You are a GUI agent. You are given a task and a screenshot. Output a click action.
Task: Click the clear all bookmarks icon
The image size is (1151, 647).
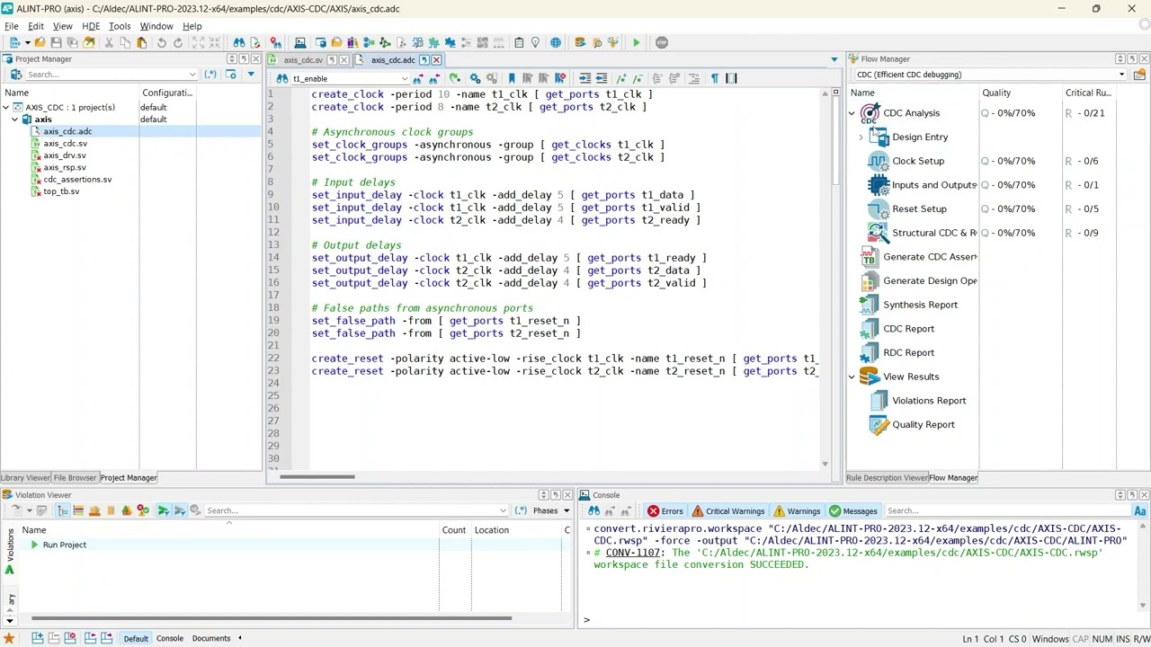pos(559,78)
